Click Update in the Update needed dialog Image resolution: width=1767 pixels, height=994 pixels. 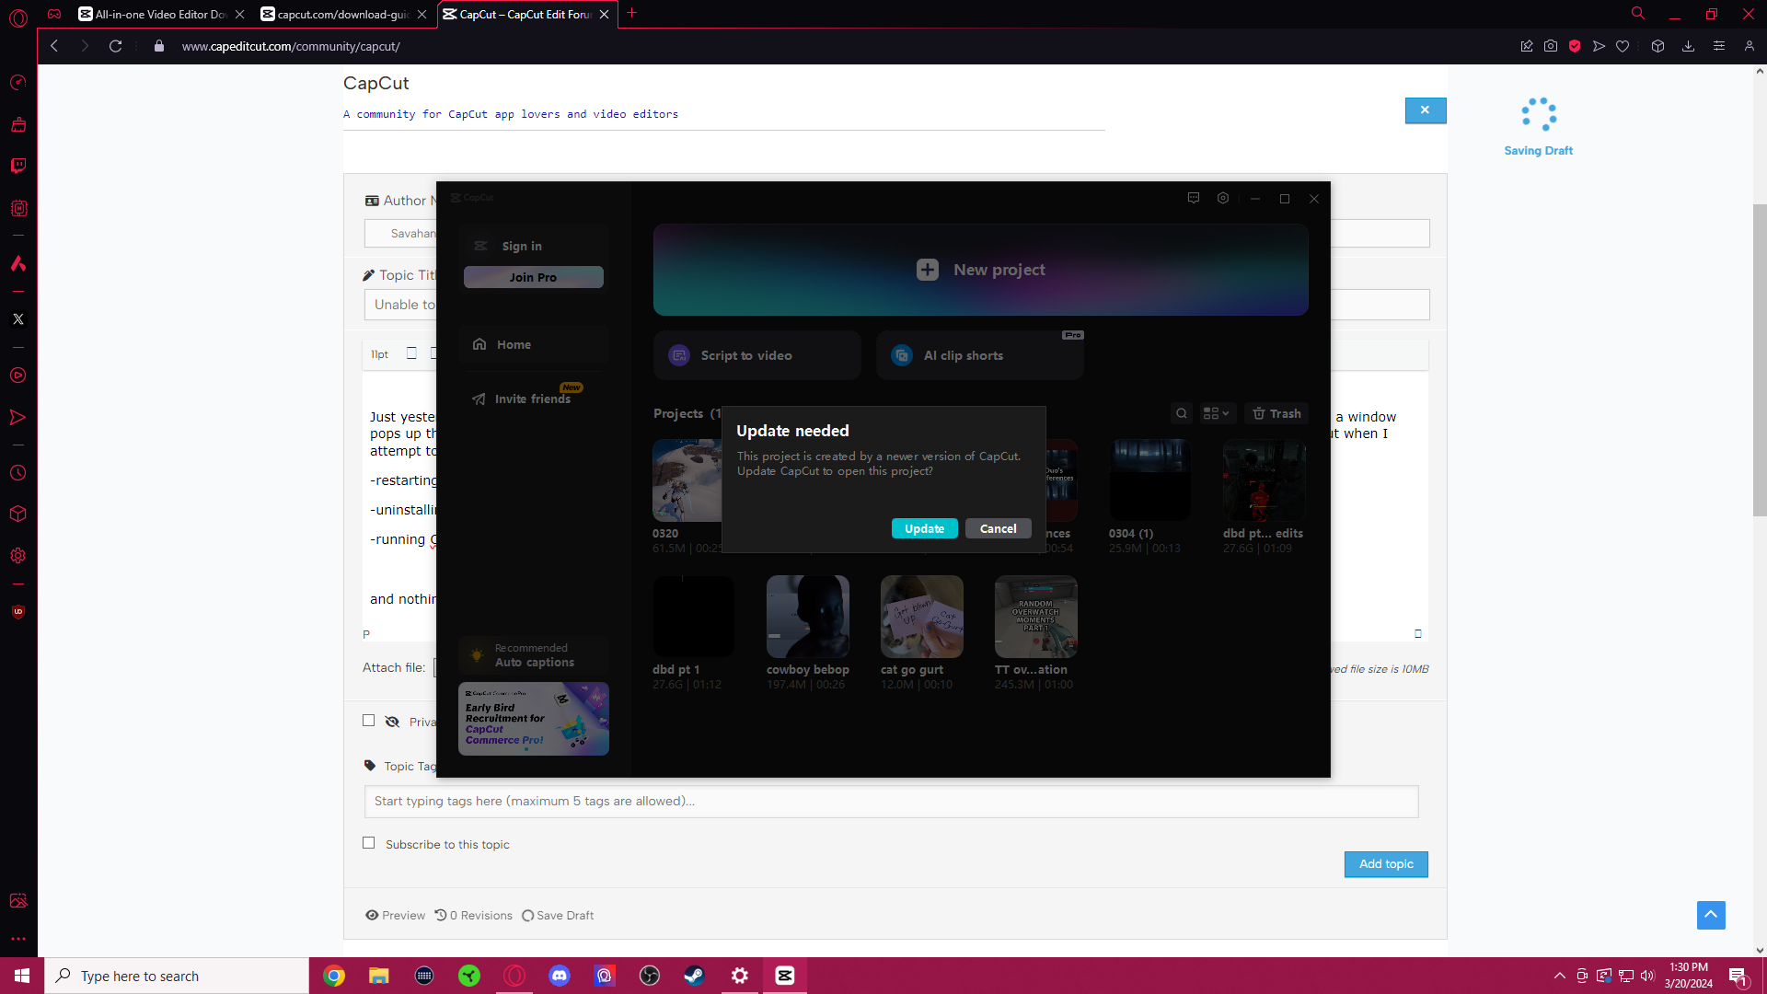(x=924, y=528)
